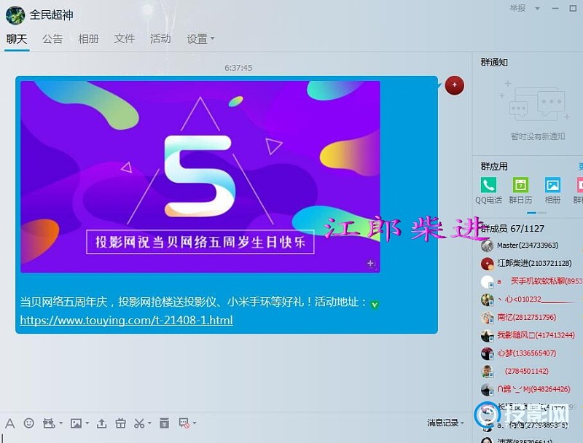
Task: Switch to the 聊天 tab
Action: (x=17, y=39)
